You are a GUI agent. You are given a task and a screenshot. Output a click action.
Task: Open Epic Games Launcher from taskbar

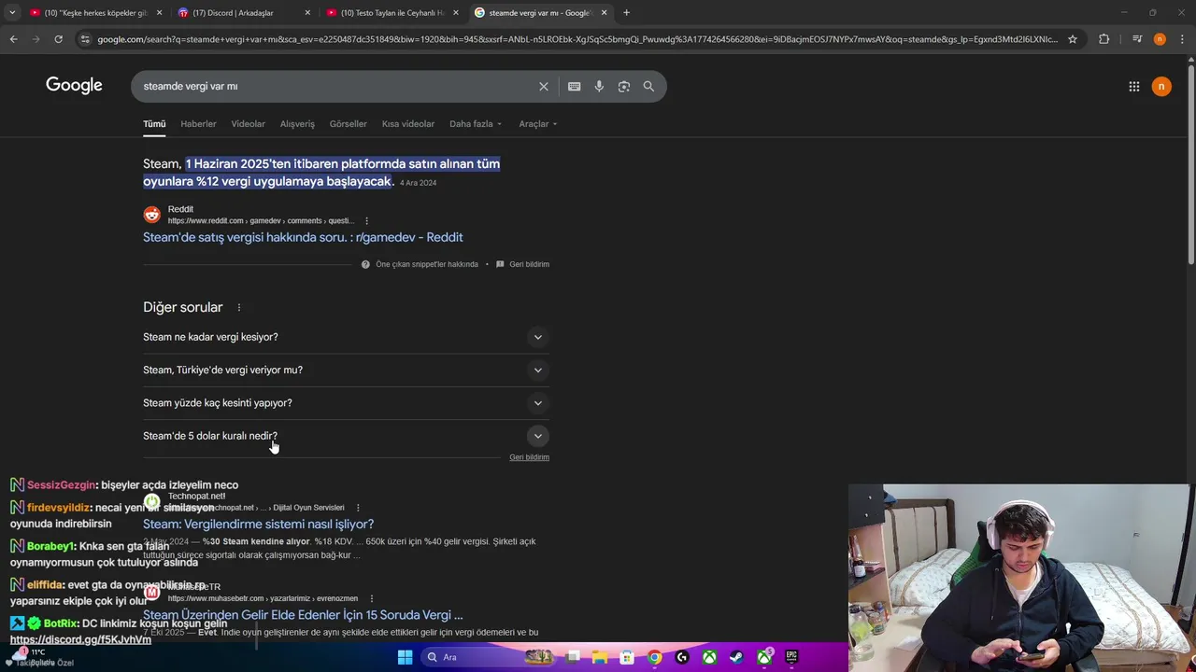click(x=791, y=657)
